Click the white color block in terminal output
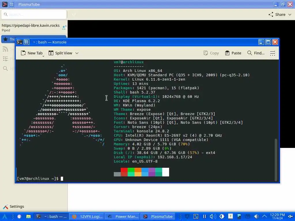Viewport: 295px width, 221px height. pyautogui.click(x=166, y=172)
